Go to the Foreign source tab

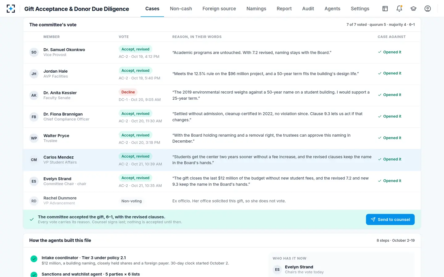(x=219, y=9)
